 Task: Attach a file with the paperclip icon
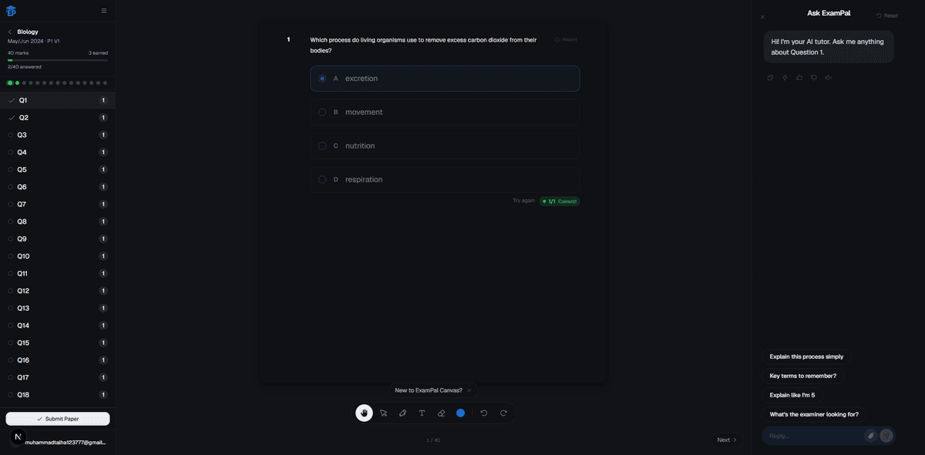pyautogui.click(x=870, y=436)
